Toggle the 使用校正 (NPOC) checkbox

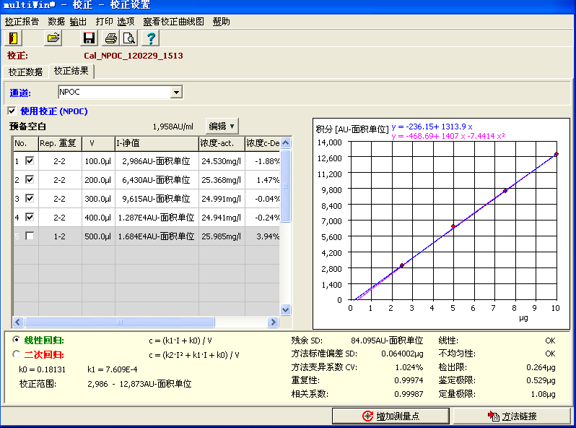pyautogui.click(x=11, y=111)
